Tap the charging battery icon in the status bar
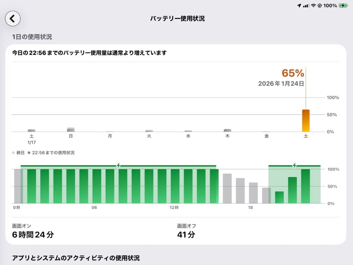353x265 pixels. point(343,5)
